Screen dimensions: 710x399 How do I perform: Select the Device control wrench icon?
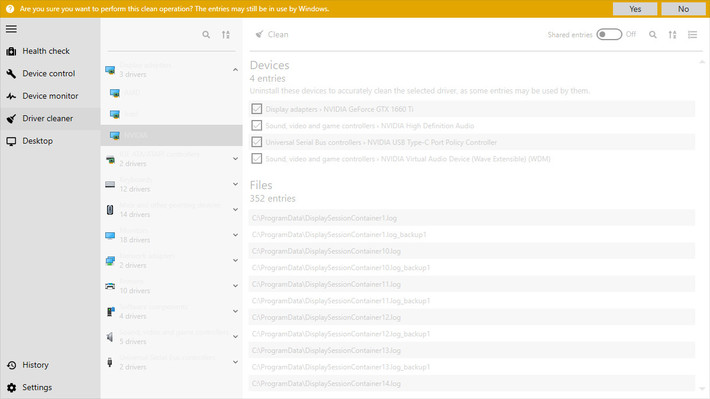pos(10,73)
